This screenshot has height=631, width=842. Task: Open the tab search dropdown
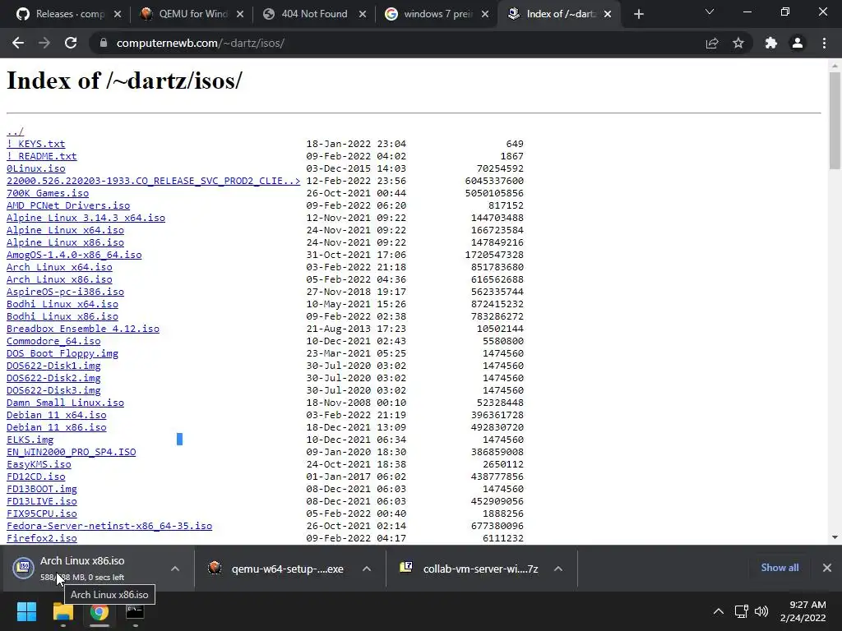710,12
